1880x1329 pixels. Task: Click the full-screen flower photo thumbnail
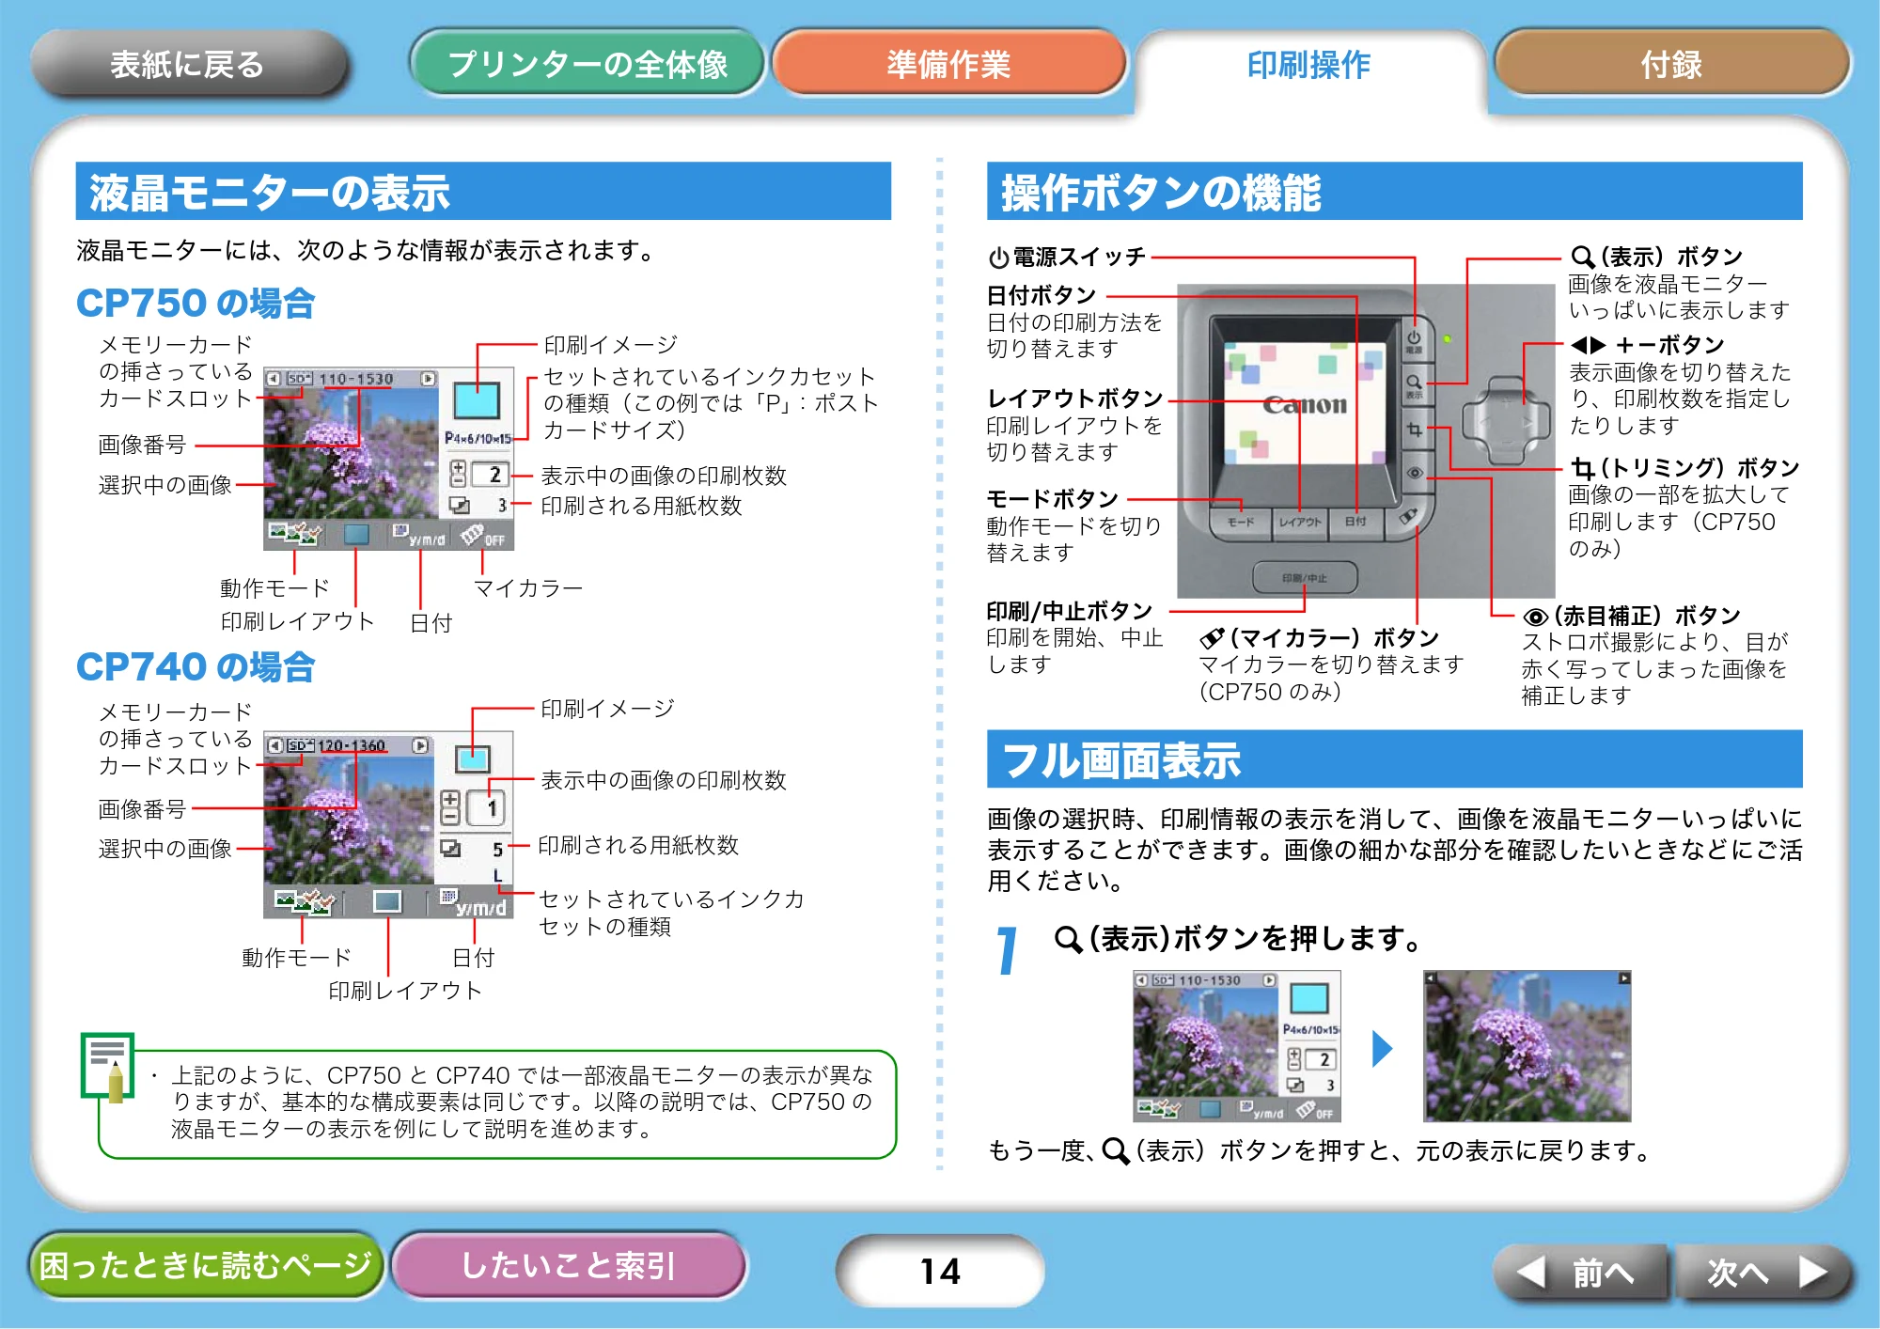click(1527, 1046)
